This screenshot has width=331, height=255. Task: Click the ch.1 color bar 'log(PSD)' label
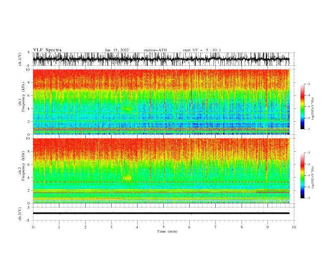pyautogui.click(x=313, y=109)
